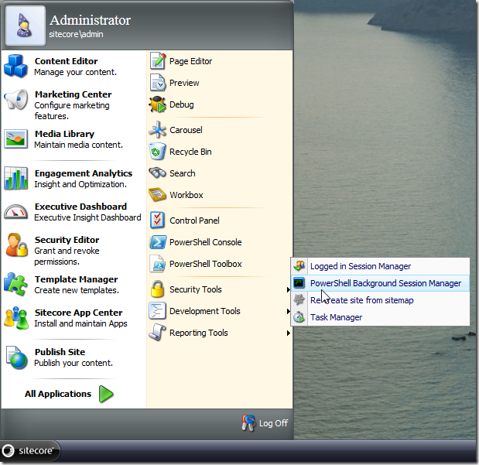Open Executive Dashboard gauge icon
Image resolution: width=479 pixels, height=465 pixels.
[16, 212]
